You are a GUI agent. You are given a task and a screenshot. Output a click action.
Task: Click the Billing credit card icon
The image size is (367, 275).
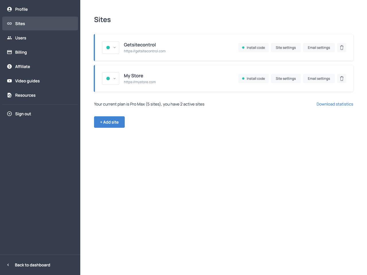(9, 52)
